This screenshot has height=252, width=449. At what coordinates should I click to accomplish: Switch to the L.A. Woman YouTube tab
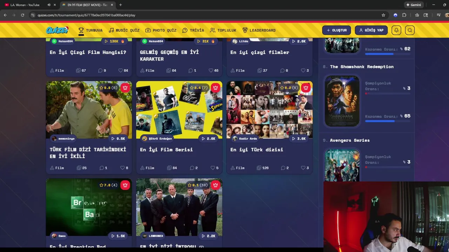[x=25, y=5]
